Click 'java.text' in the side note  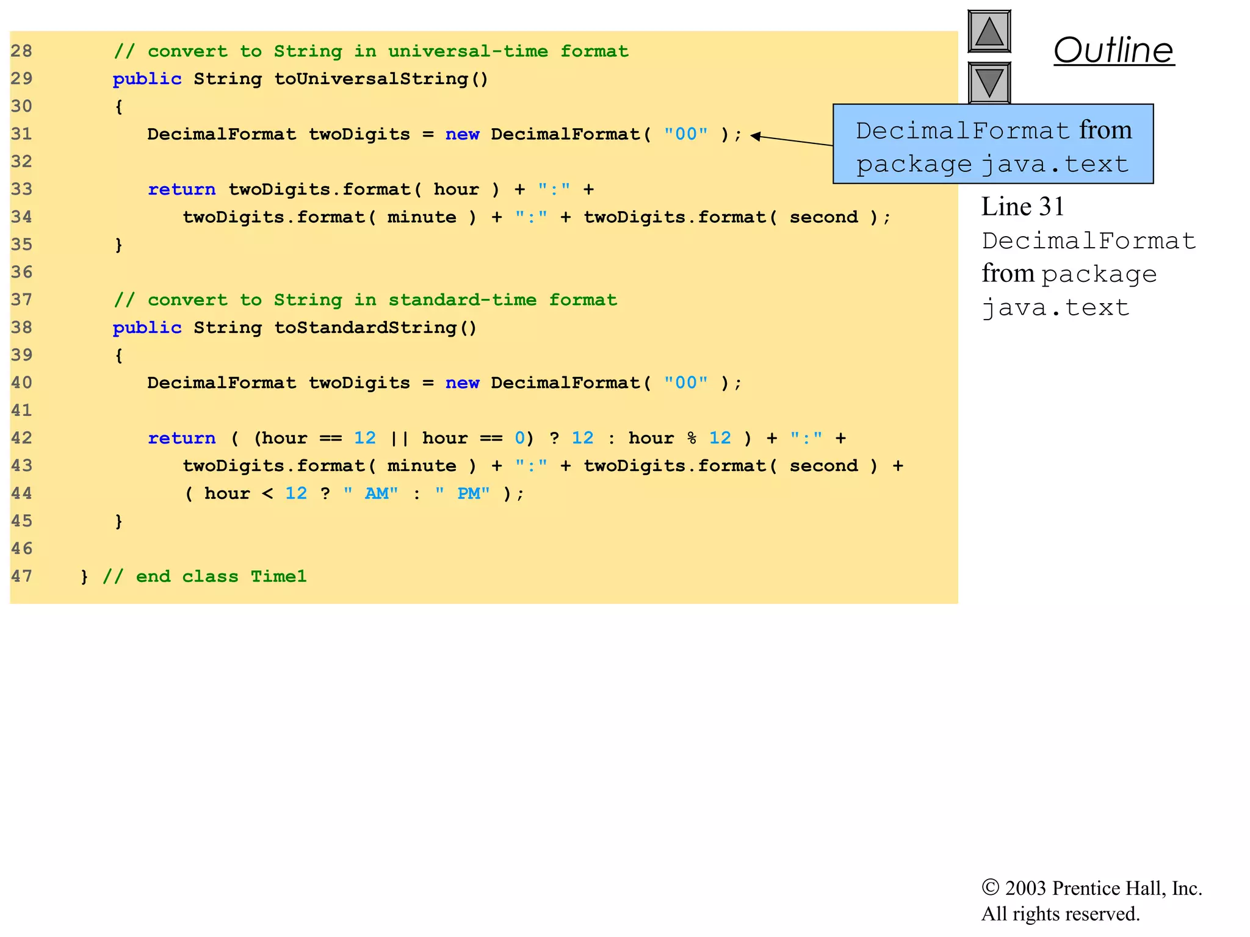click(x=1055, y=308)
